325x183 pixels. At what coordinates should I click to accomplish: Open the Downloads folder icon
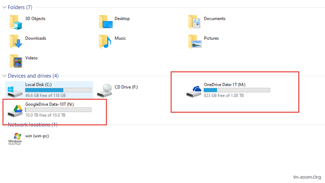(16, 41)
